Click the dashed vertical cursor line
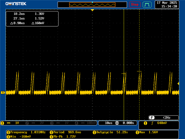The width and height of the screenshot is (185, 139). pyautogui.click(x=139, y=65)
